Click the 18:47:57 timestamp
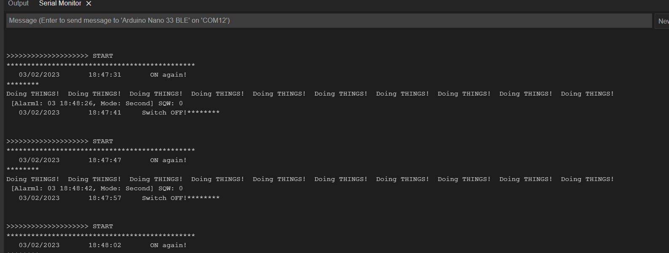Screen dimensions: 669x253 coord(104,198)
